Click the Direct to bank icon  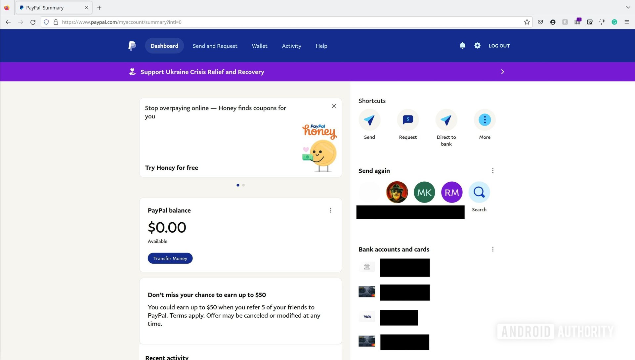pyautogui.click(x=446, y=119)
